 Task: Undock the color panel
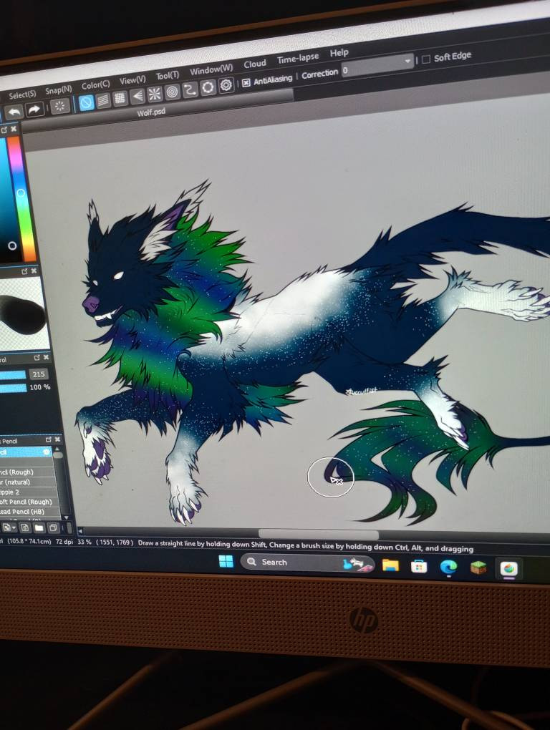pos(4,130)
